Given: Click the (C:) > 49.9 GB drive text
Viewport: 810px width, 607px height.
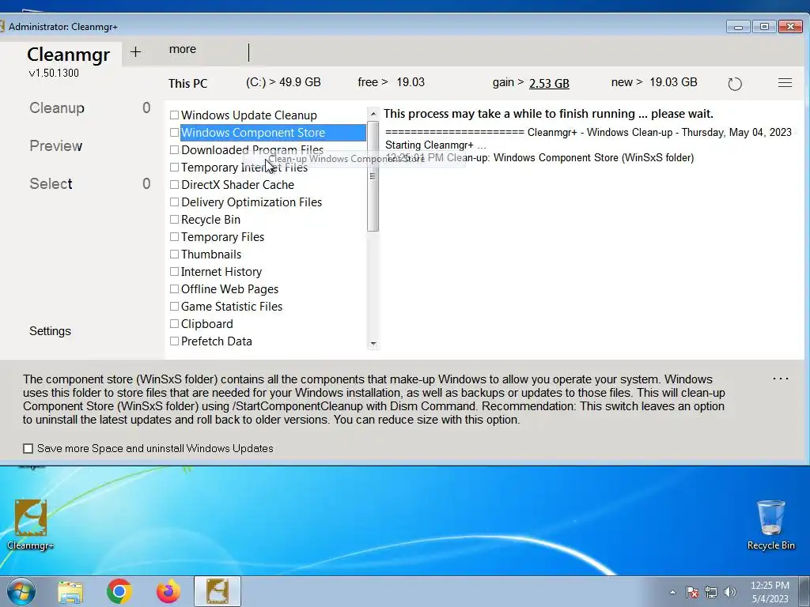Looking at the screenshot, I should point(283,82).
